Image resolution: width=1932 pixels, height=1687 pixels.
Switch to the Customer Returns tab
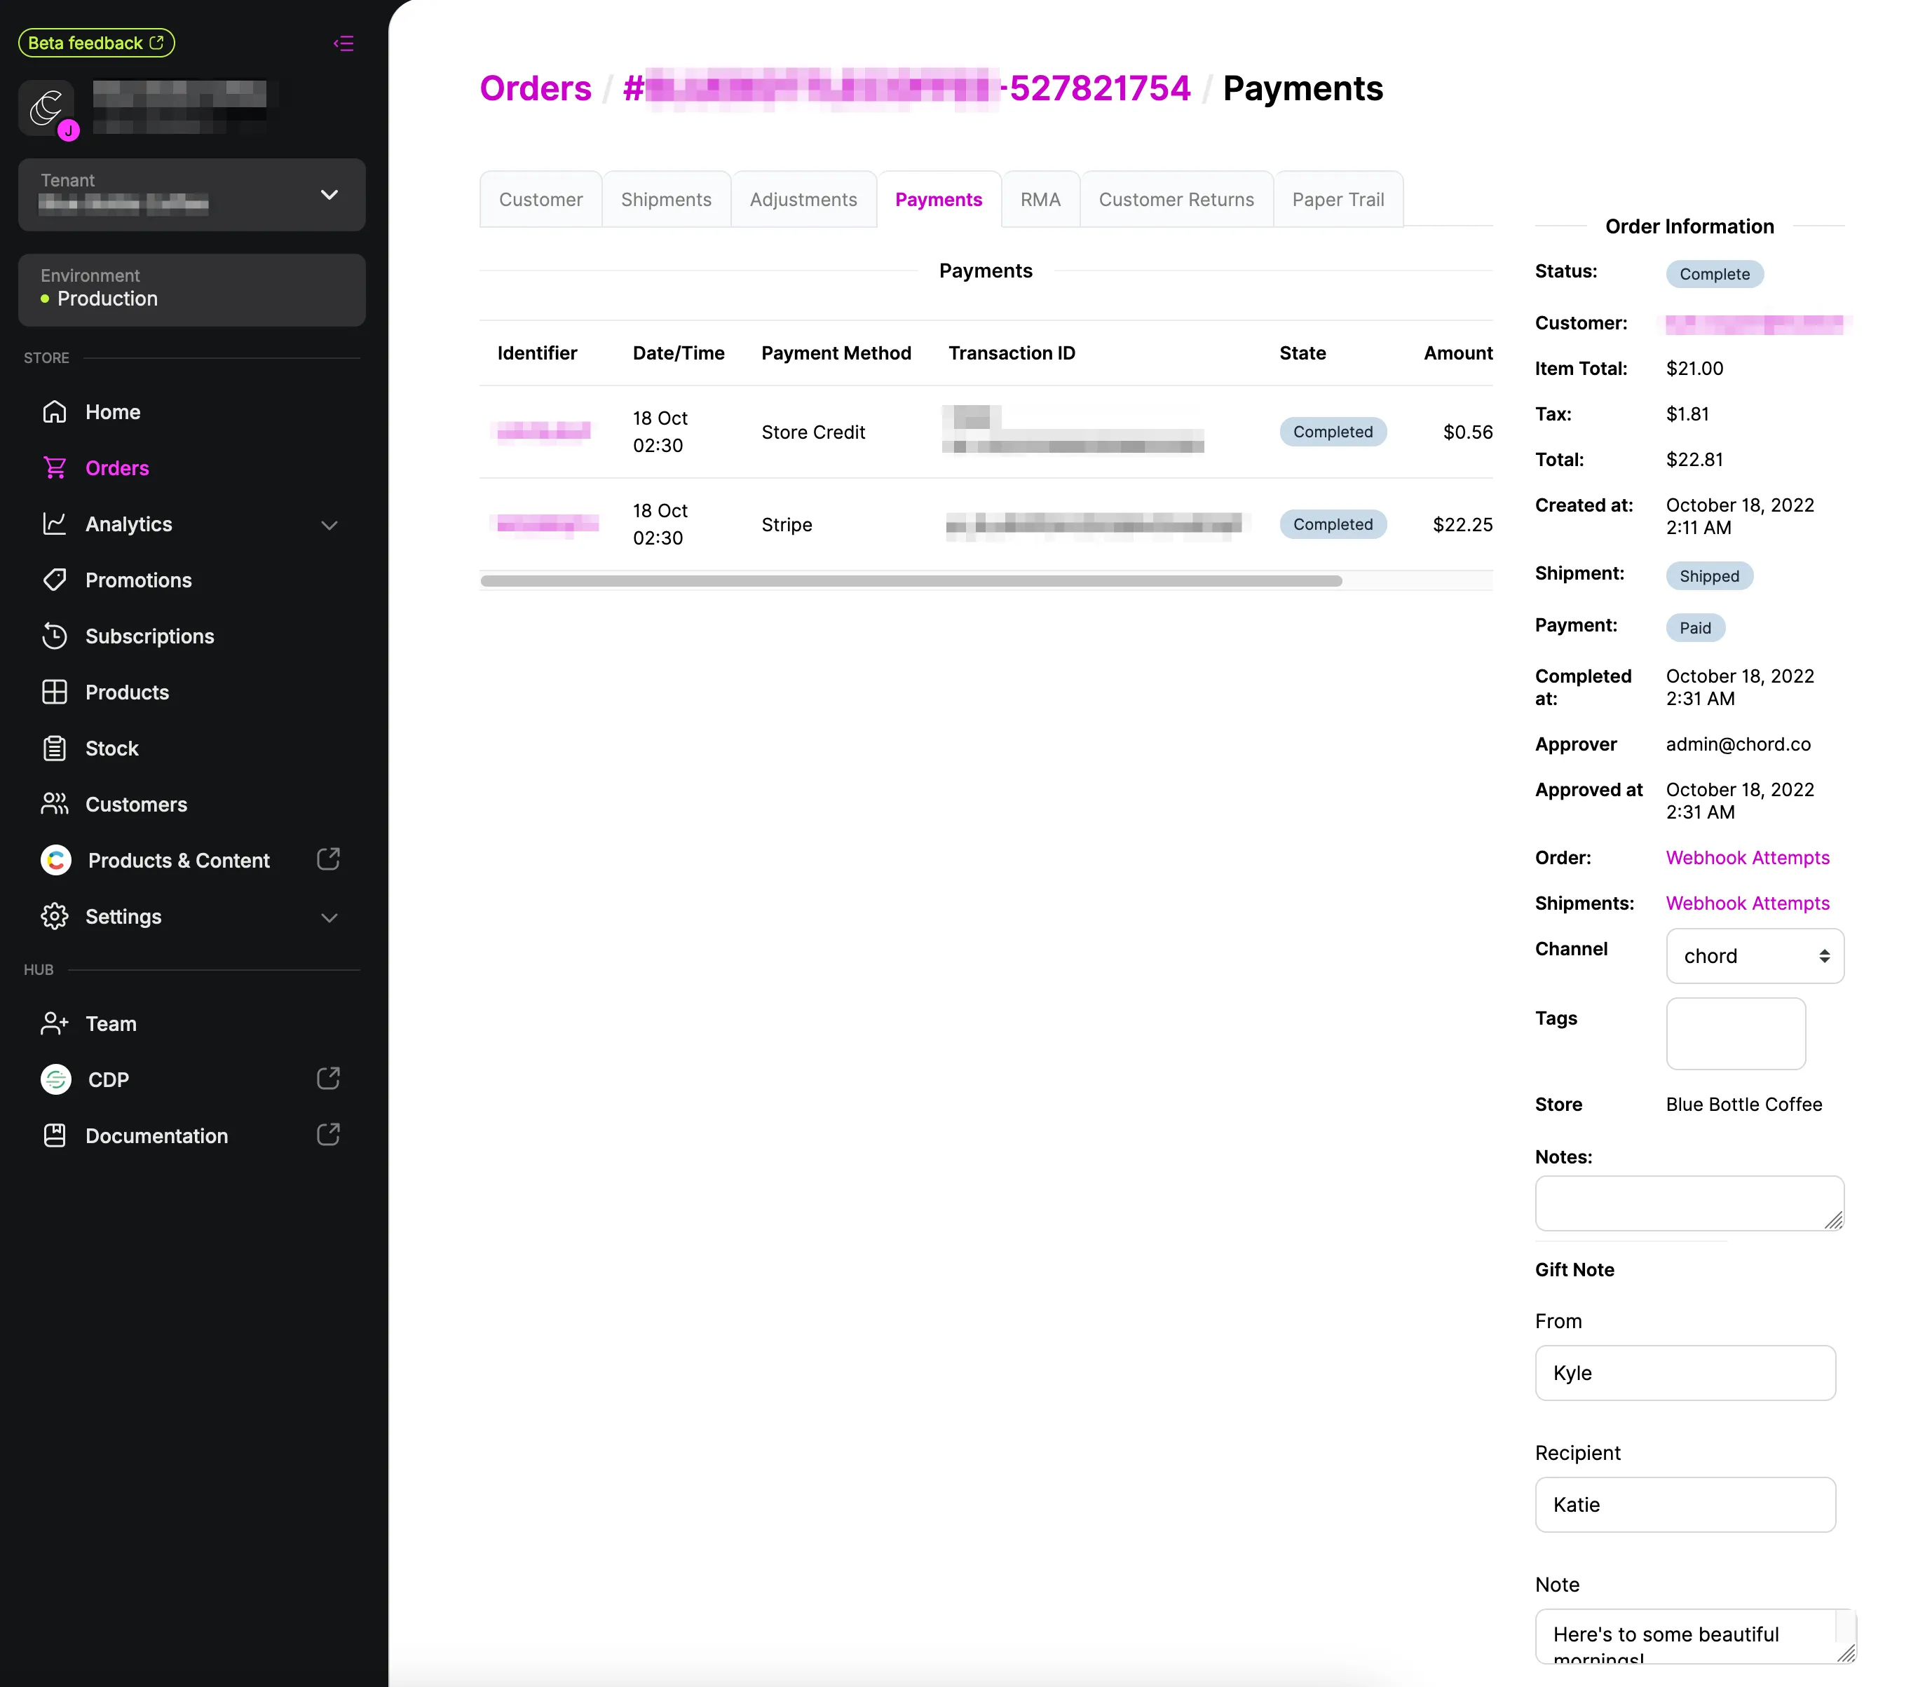(1177, 200)
